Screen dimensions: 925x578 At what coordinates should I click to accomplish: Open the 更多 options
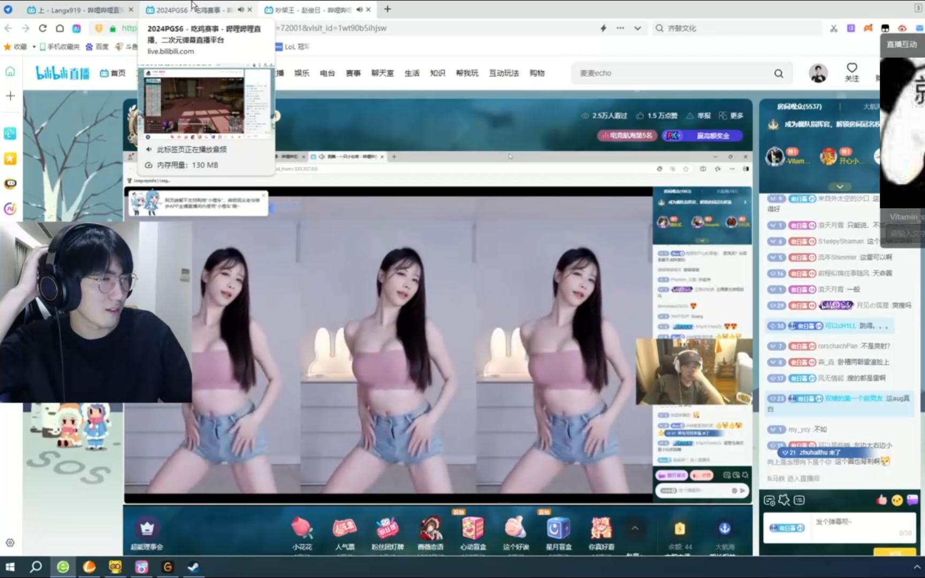coord(731,116)
